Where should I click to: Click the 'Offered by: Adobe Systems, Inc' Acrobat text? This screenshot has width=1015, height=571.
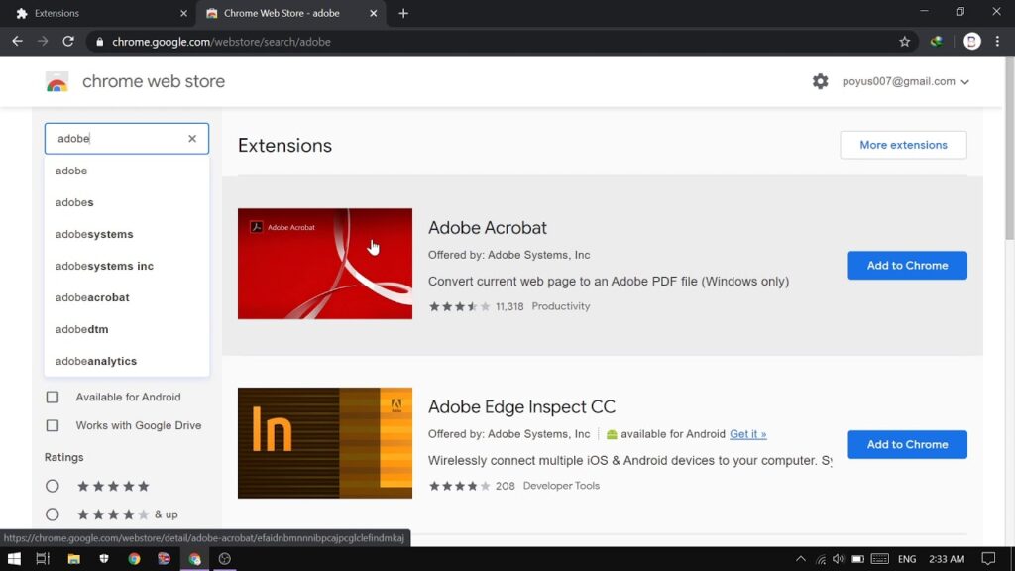coord(508,255)
